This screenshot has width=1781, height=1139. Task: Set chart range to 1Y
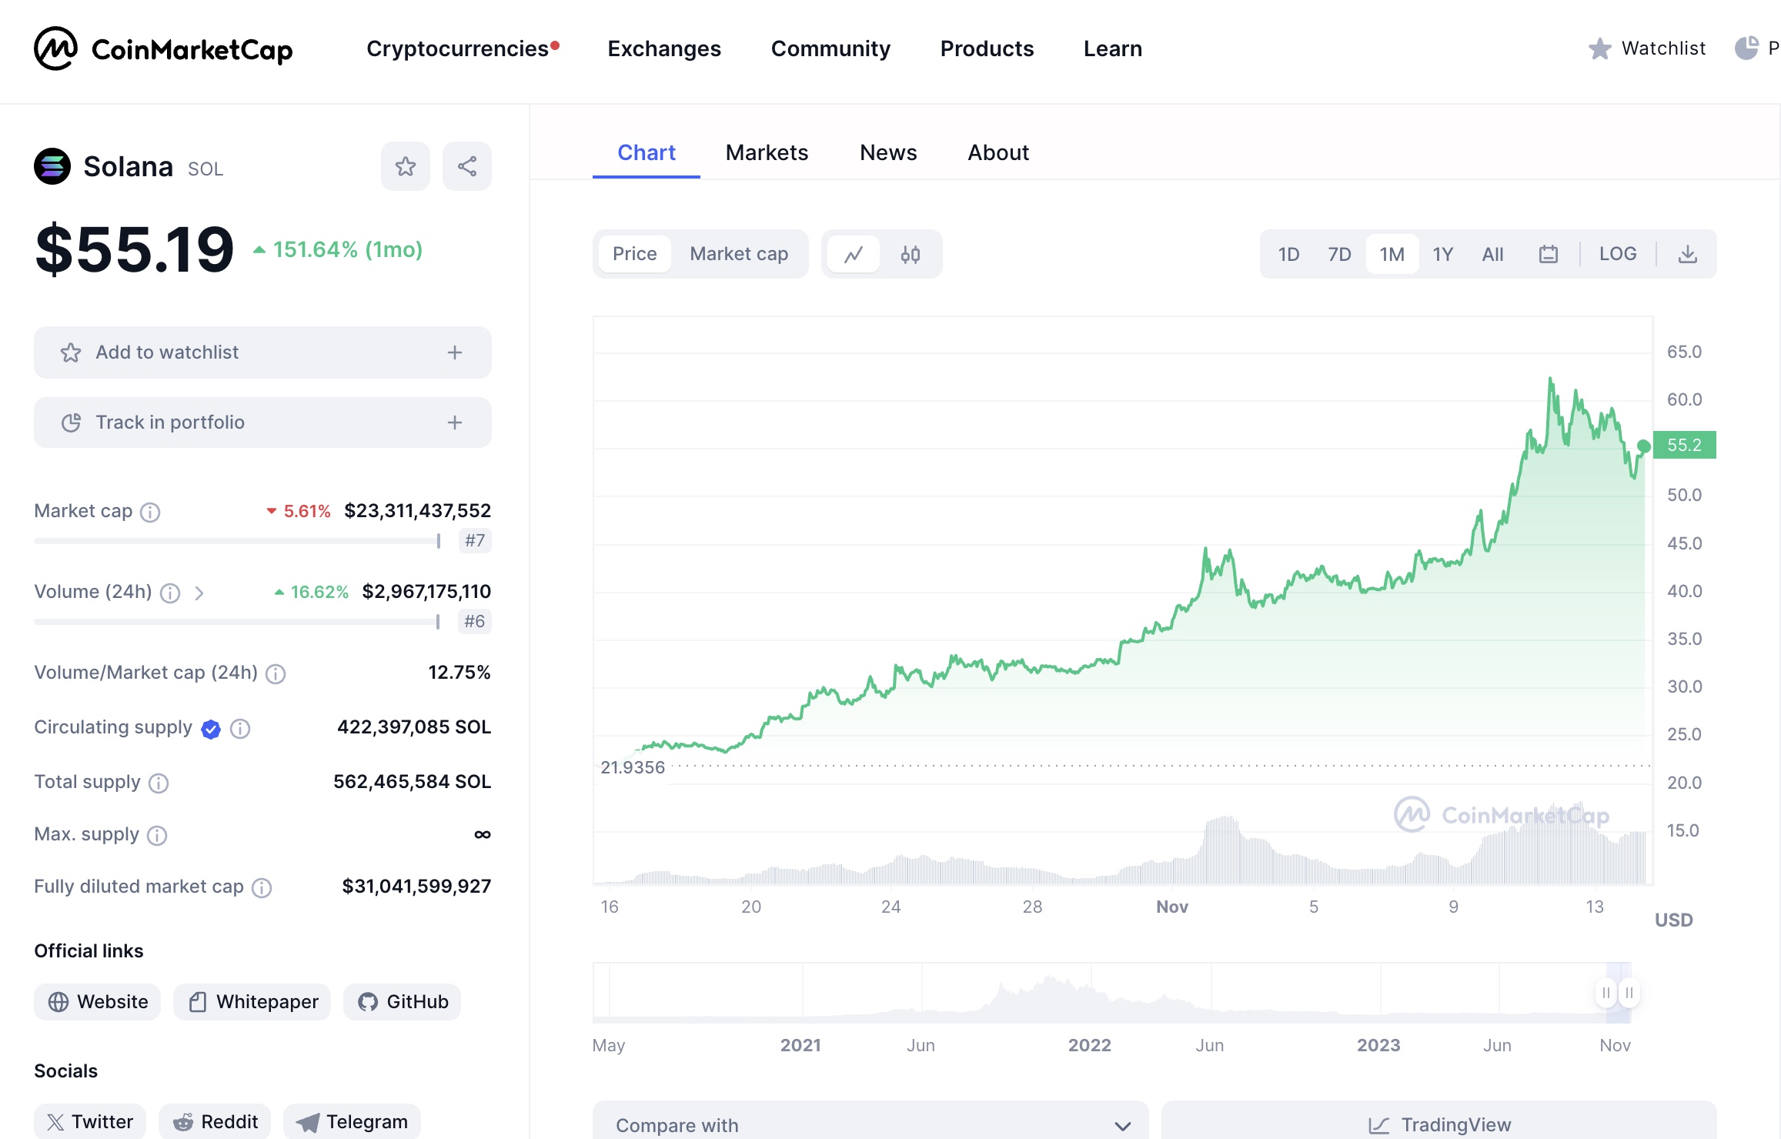pyautogui.click(x=1442, y=254)
